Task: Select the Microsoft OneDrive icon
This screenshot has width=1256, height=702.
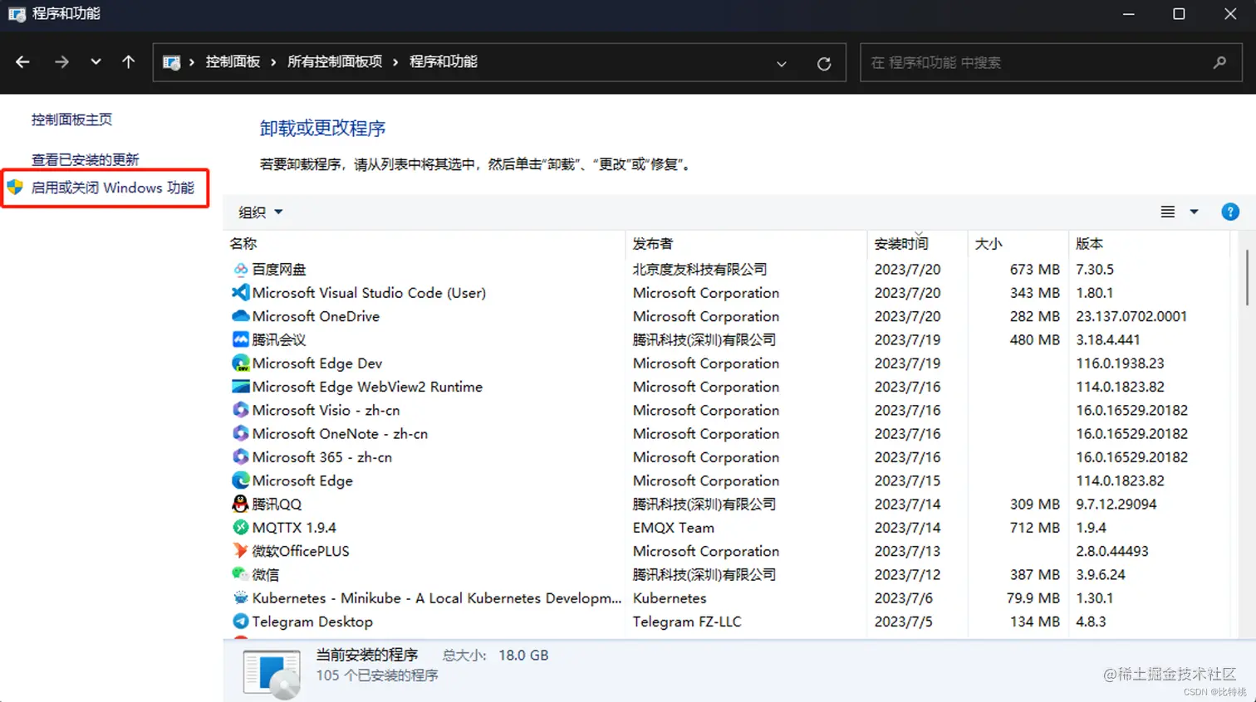Action: [240, 316]
